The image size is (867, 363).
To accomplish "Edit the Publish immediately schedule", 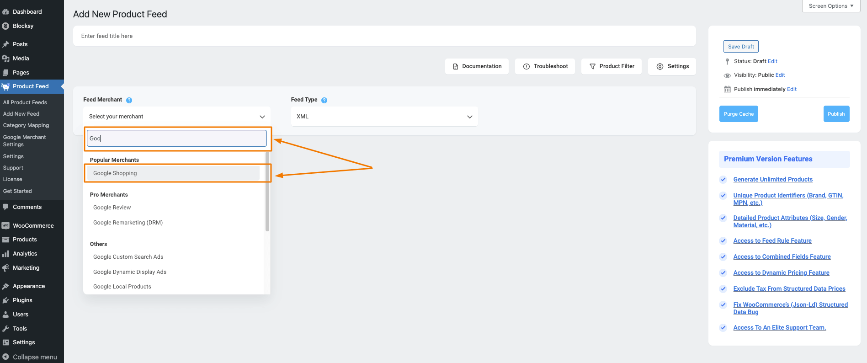I will (x=792, y=89).
